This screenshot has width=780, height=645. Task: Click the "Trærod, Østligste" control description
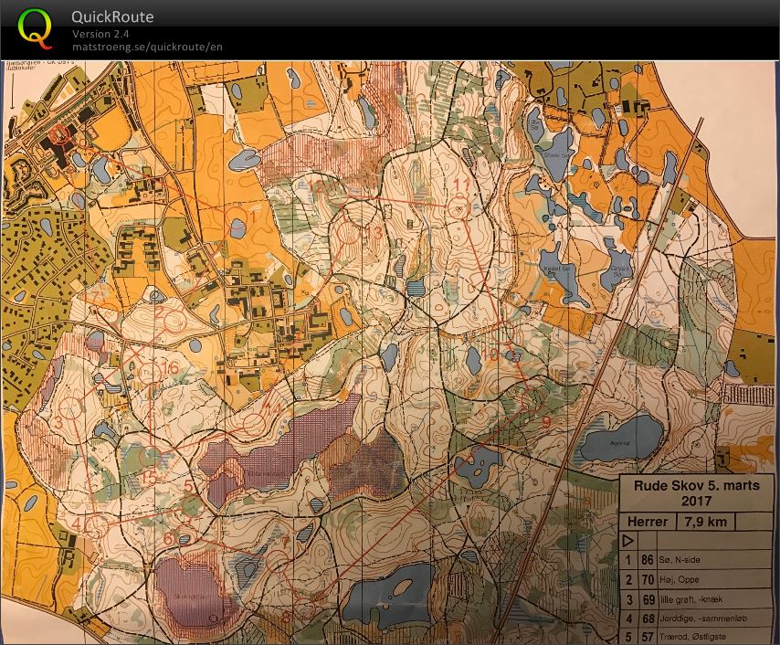click(692, 637)
